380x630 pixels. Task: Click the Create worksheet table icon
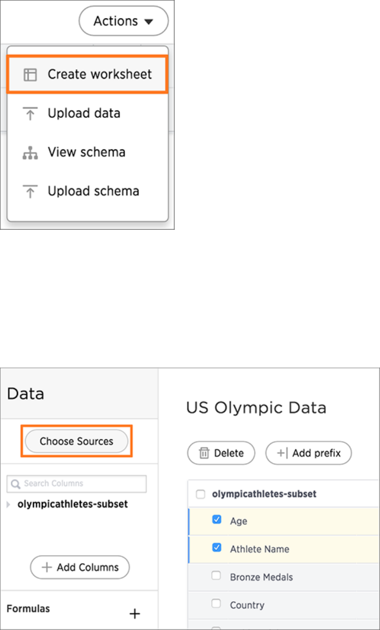pos(30,74)
